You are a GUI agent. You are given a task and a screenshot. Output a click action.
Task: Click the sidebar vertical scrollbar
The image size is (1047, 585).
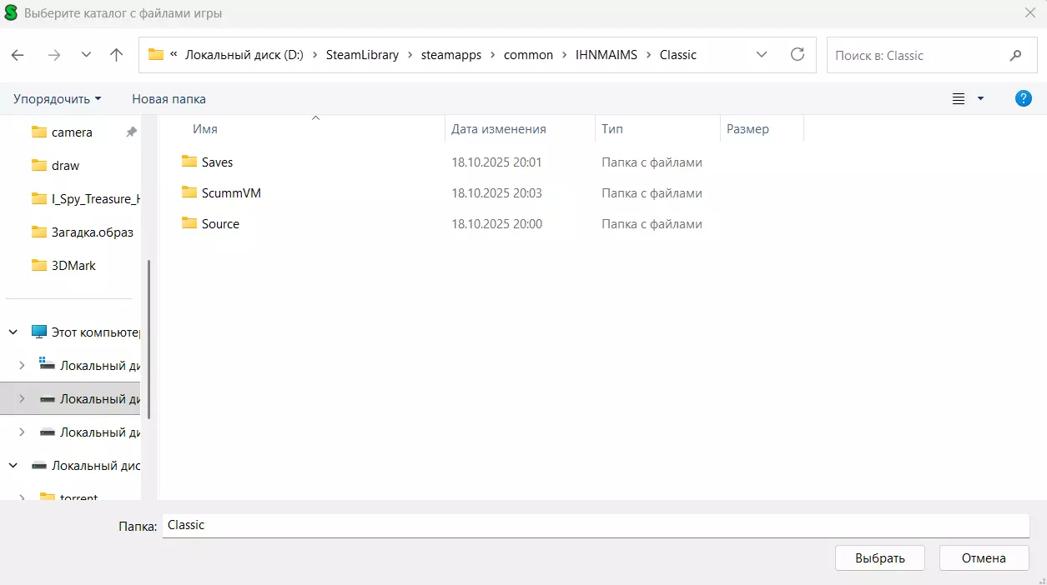(149, 339)
